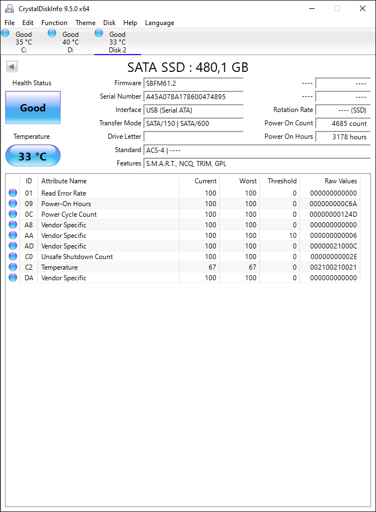Screen dimensions: 376x512
Task: Click the Read Error Rate status orb
Action: [13, 193]
